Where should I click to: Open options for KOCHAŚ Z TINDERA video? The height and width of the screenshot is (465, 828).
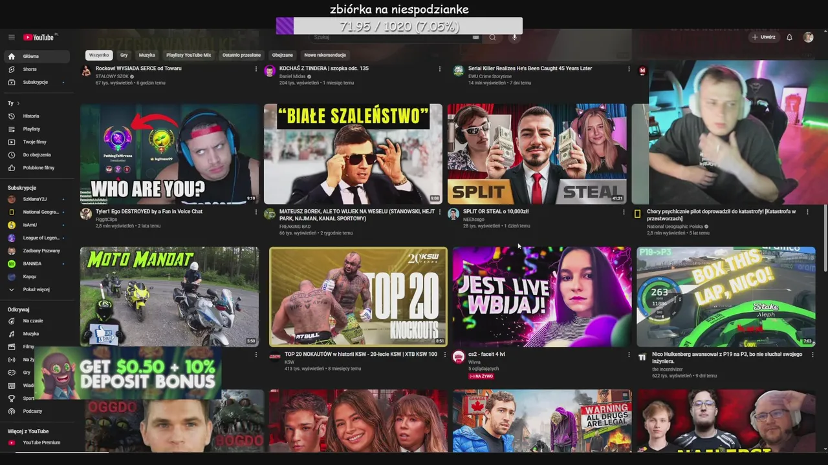pyautogui.click(x=440, y=69)
